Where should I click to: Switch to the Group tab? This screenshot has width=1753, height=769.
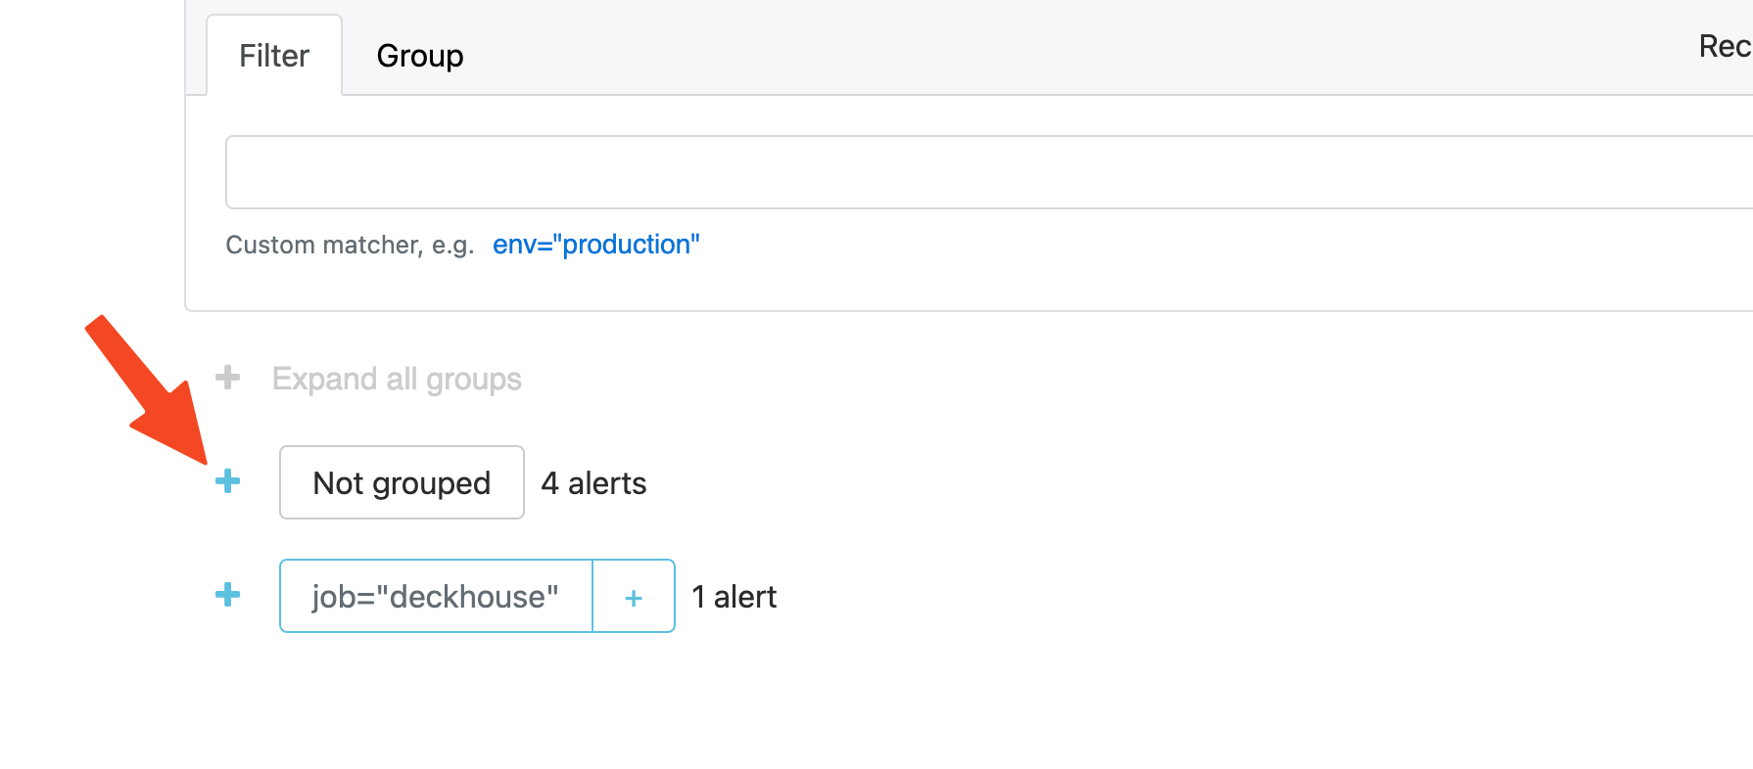(419, 56)
